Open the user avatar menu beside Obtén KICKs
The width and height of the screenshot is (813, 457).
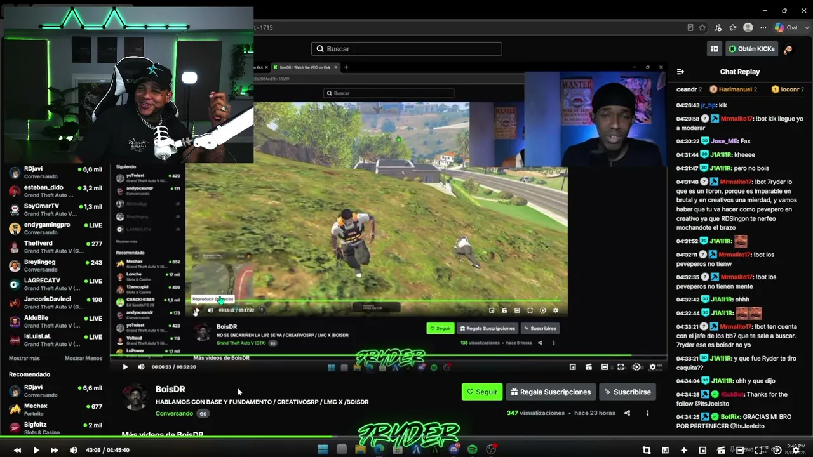point(788,49)
